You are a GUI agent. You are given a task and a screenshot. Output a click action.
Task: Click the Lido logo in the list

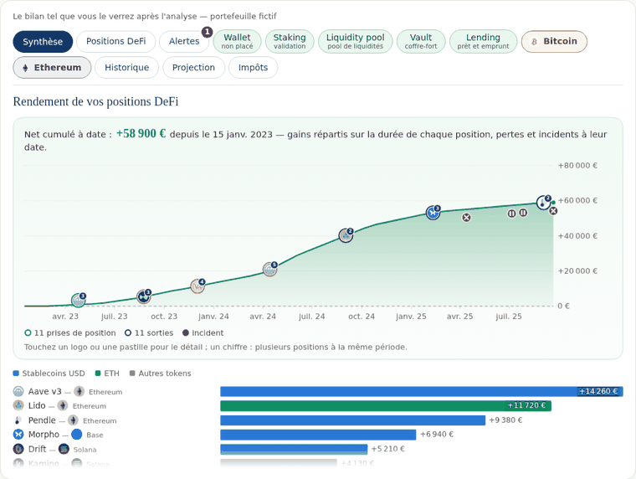point(18,405)
